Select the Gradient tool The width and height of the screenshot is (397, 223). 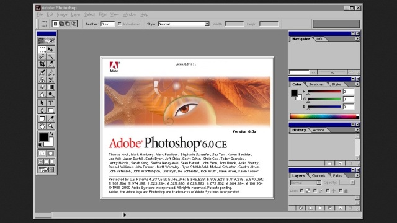coord(51,87)
